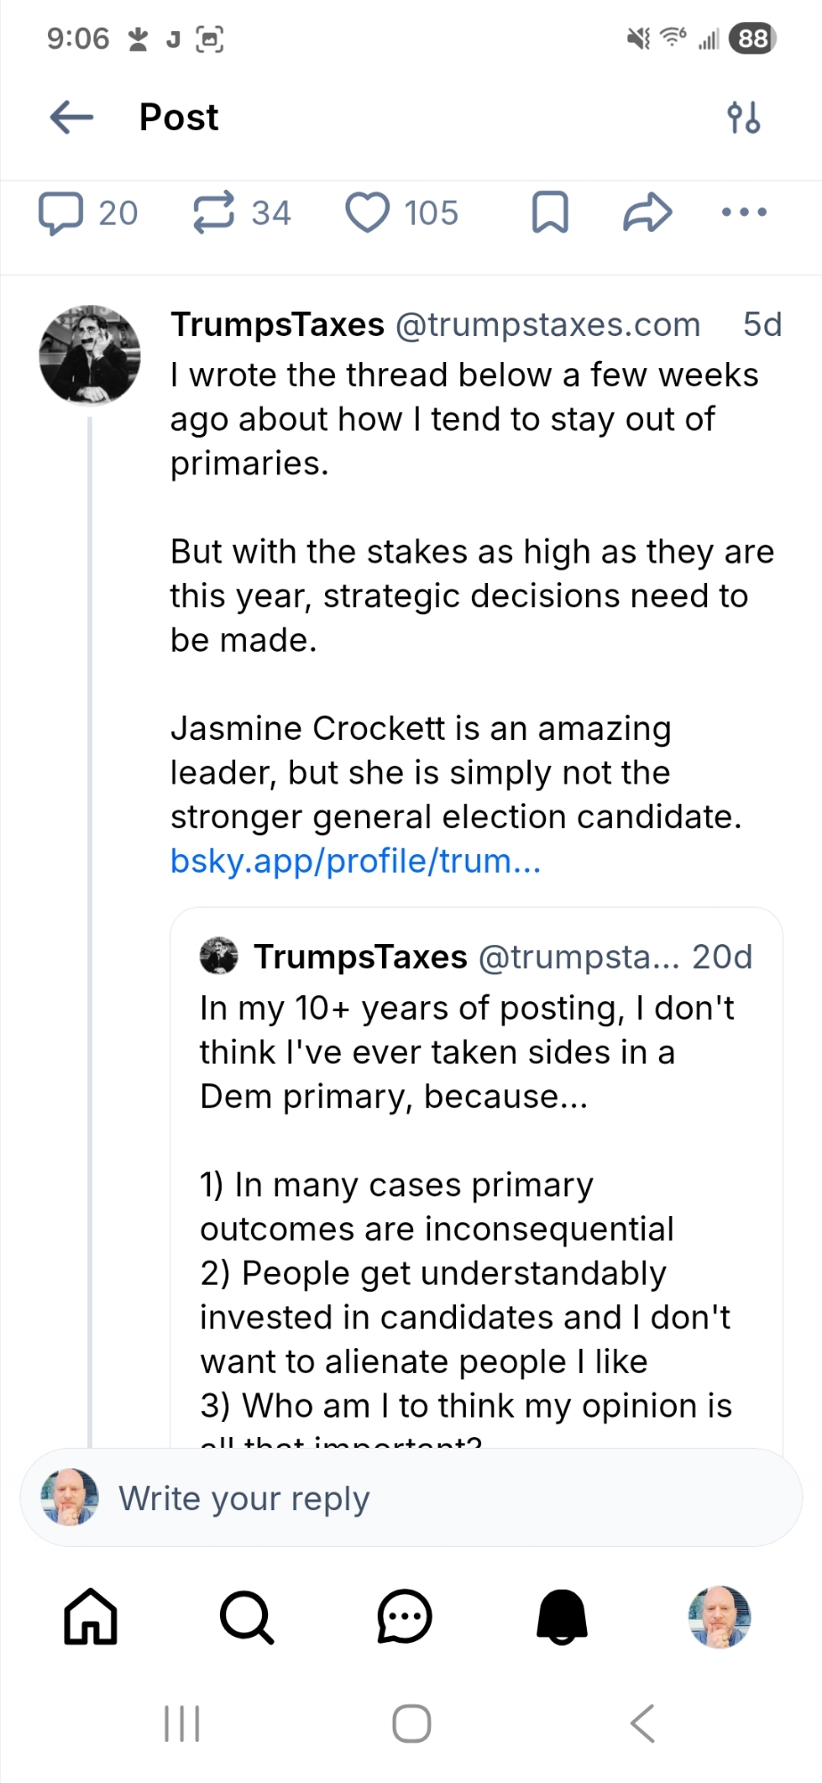
Task: Open my profile from bottom bar
Action: [x=720, y=1616]
